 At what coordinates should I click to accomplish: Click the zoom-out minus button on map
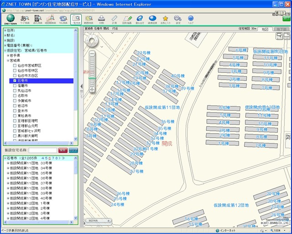[92, 54]
